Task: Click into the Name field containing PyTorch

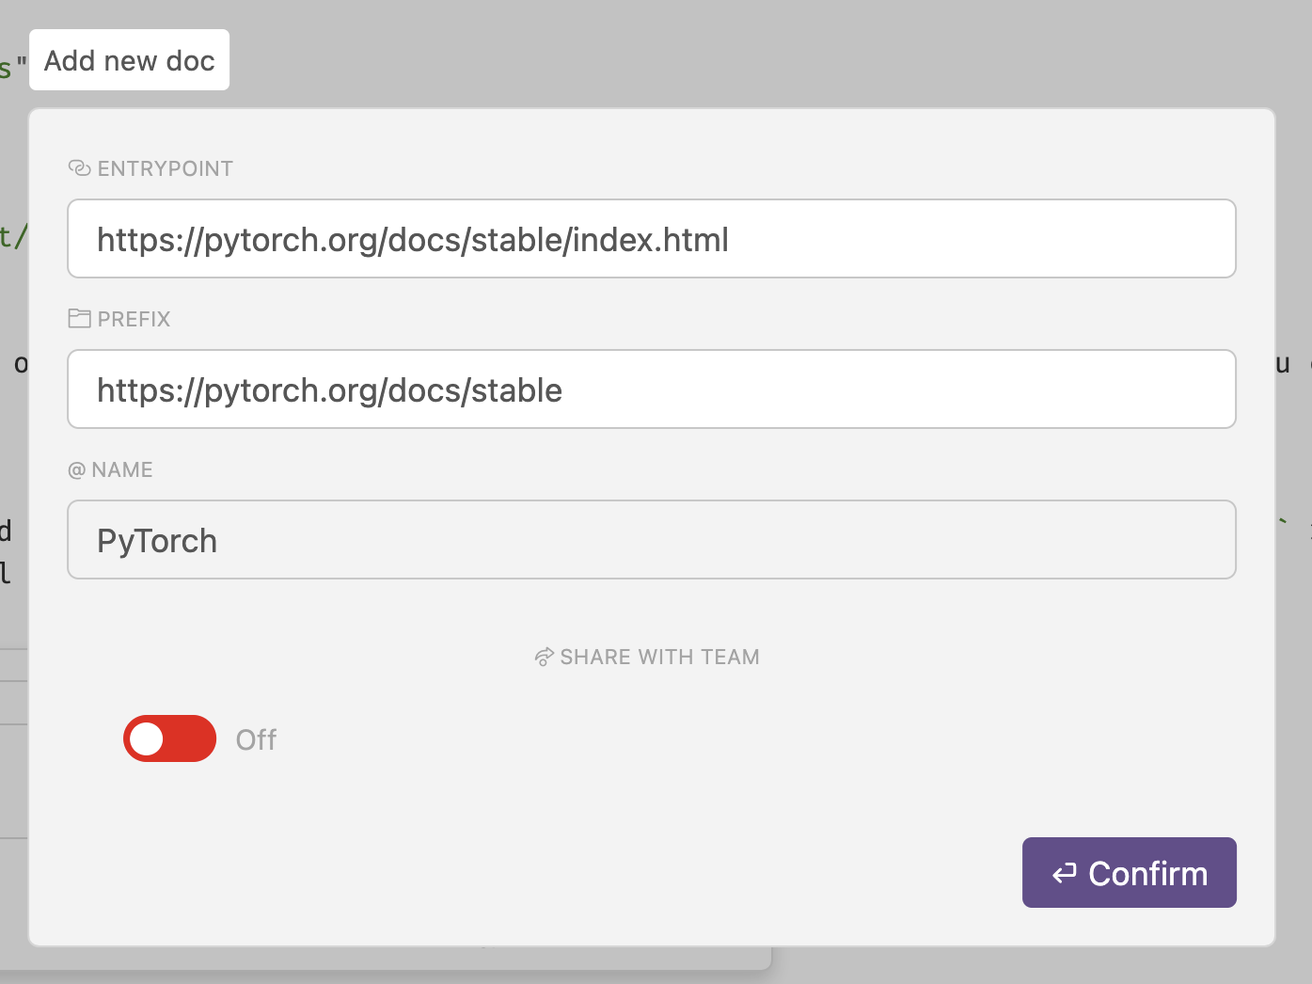Action: 651,540
